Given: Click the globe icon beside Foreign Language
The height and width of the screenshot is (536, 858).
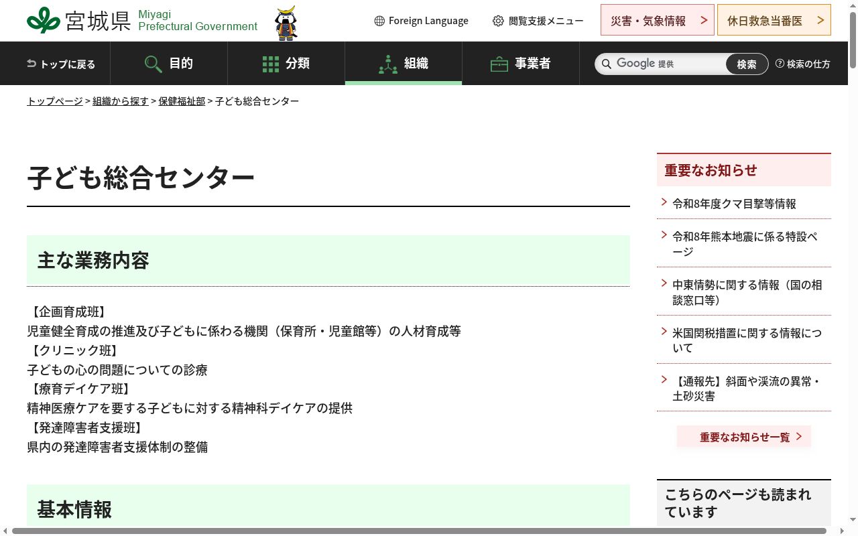Looking at the screenshot, I should (379, 21).
